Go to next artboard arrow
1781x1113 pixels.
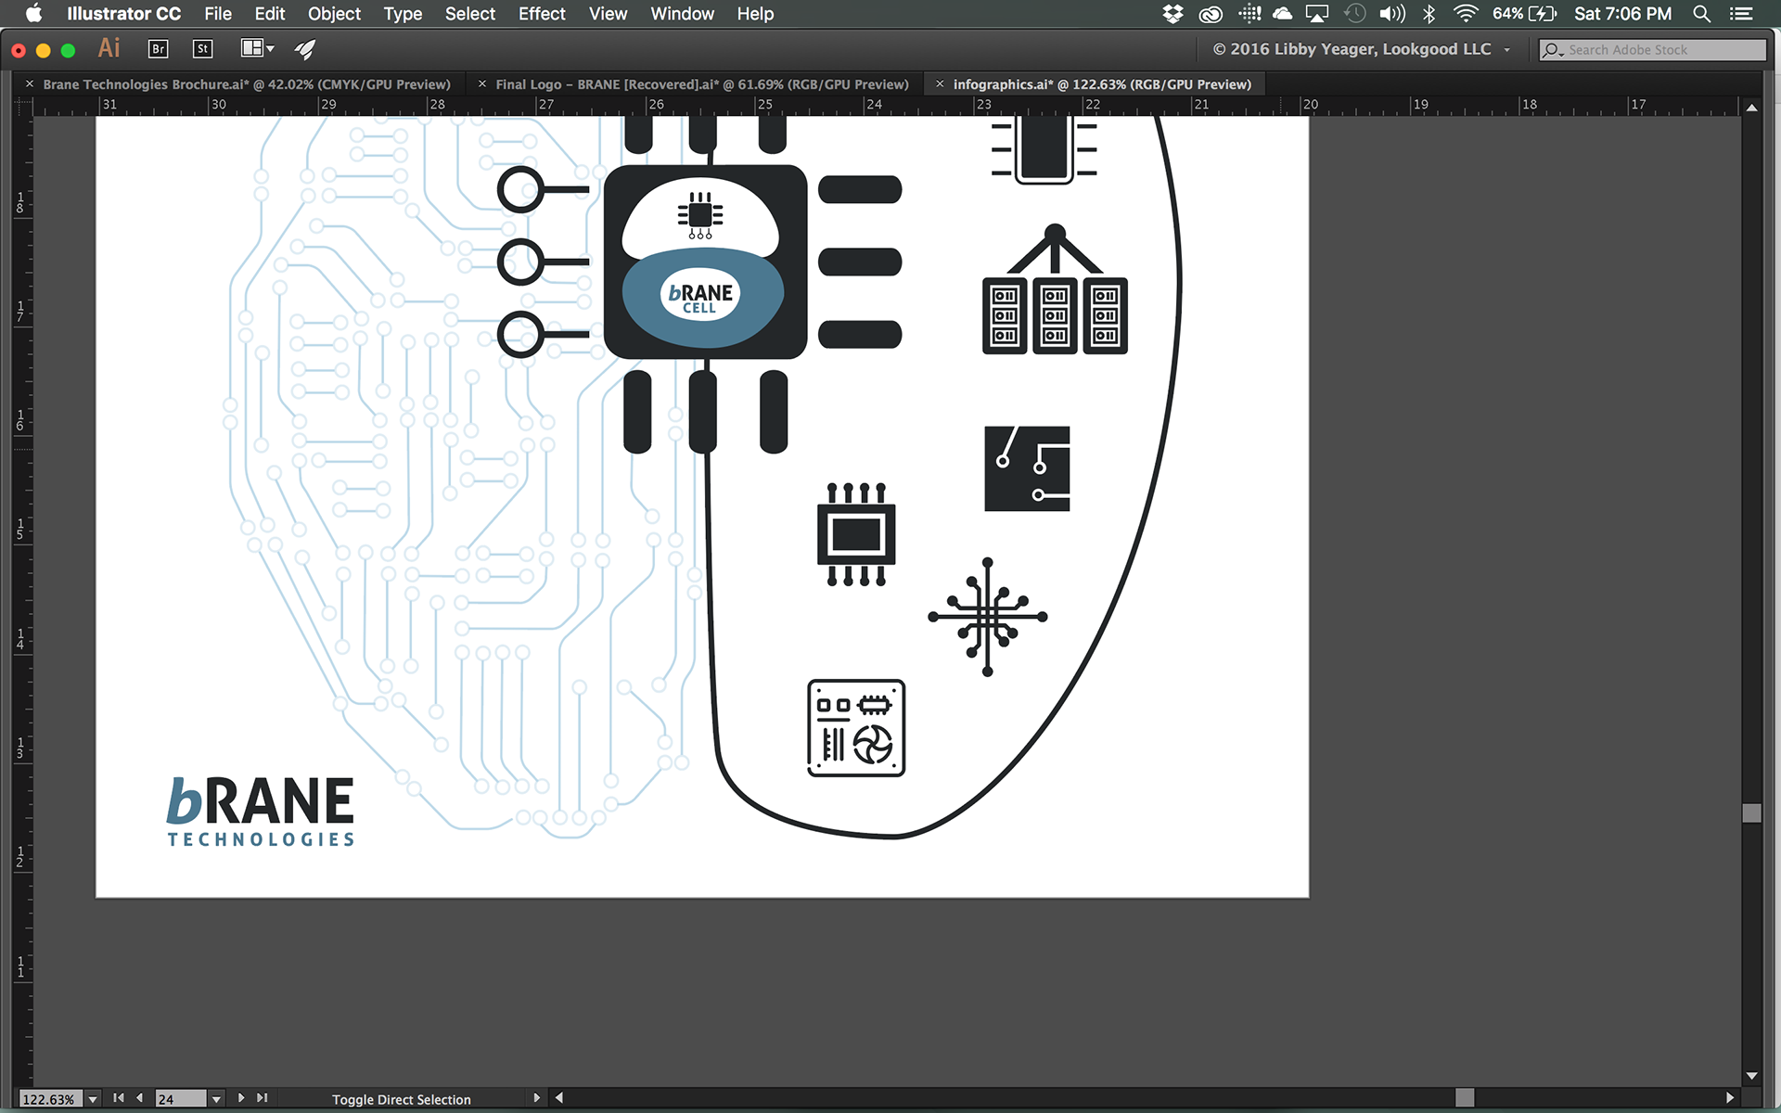click(241, 1098)
